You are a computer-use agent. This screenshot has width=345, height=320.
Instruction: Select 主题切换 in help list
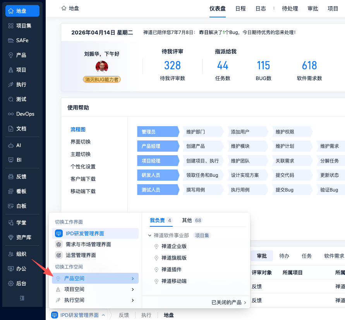tap(81, 154)
